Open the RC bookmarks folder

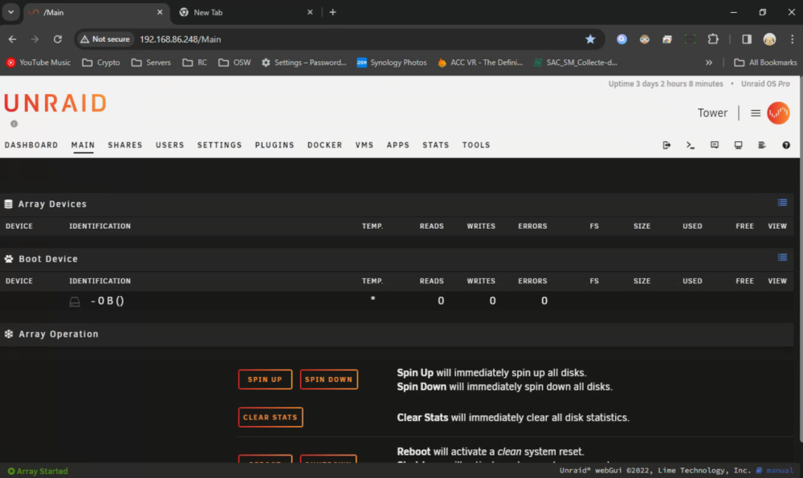click(195, 63)
